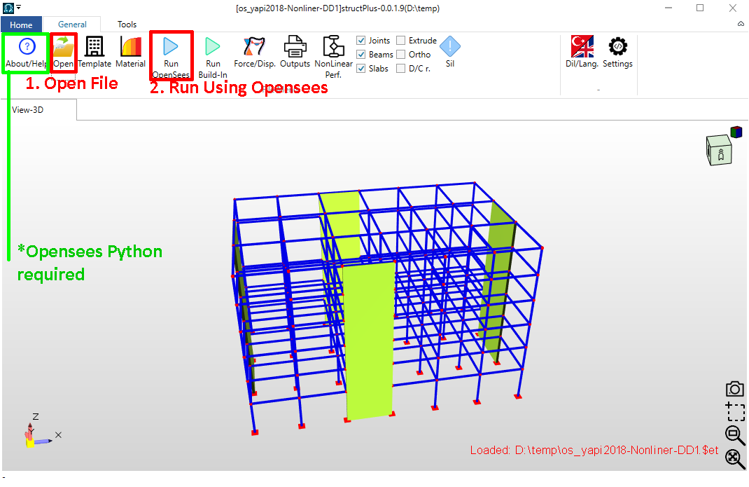Open NonLinear Perf. tool

coord(333,57)
